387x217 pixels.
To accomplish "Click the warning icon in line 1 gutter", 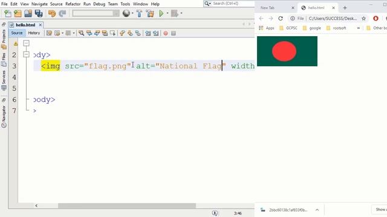I will click(16, 44).
